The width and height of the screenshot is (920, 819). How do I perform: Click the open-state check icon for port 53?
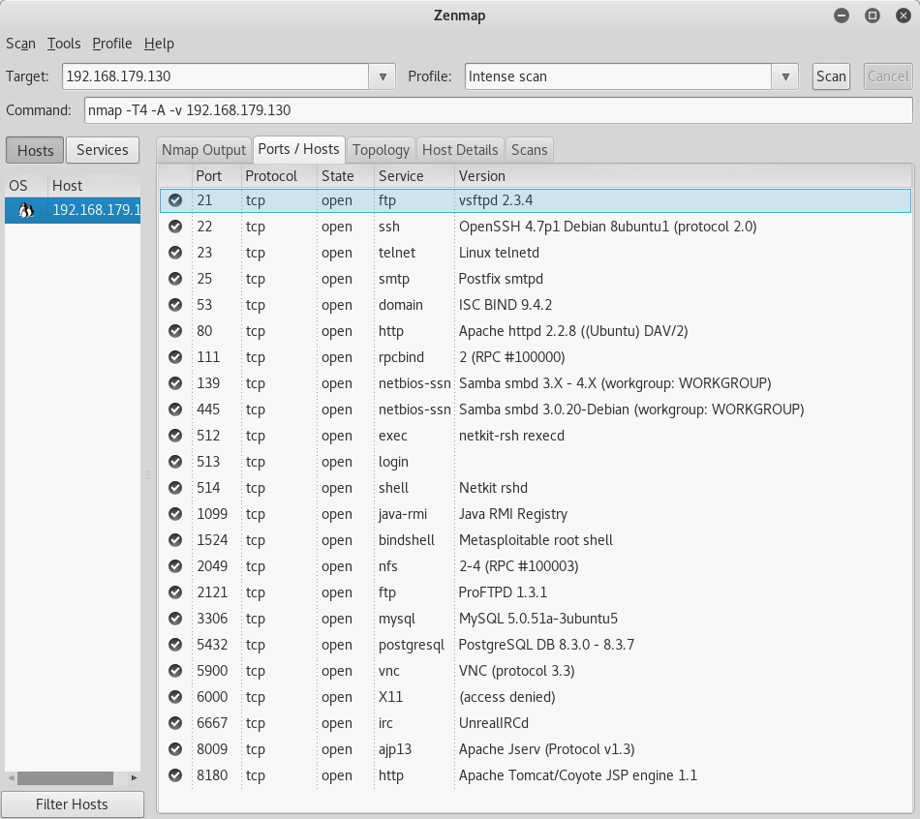(175, 305)
